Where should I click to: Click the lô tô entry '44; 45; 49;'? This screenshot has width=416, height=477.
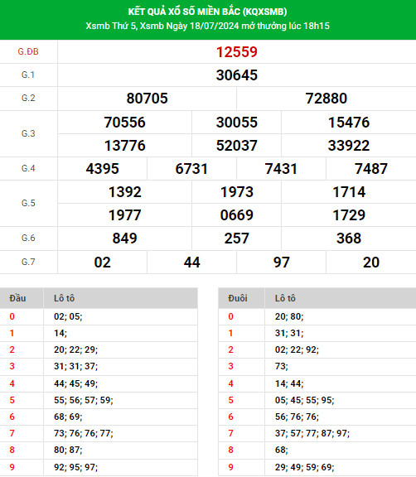pyautogui.click(x=75, y=383)
